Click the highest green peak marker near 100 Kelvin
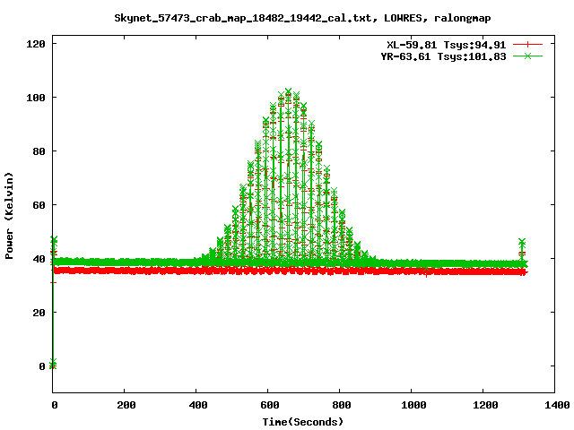 289,91
